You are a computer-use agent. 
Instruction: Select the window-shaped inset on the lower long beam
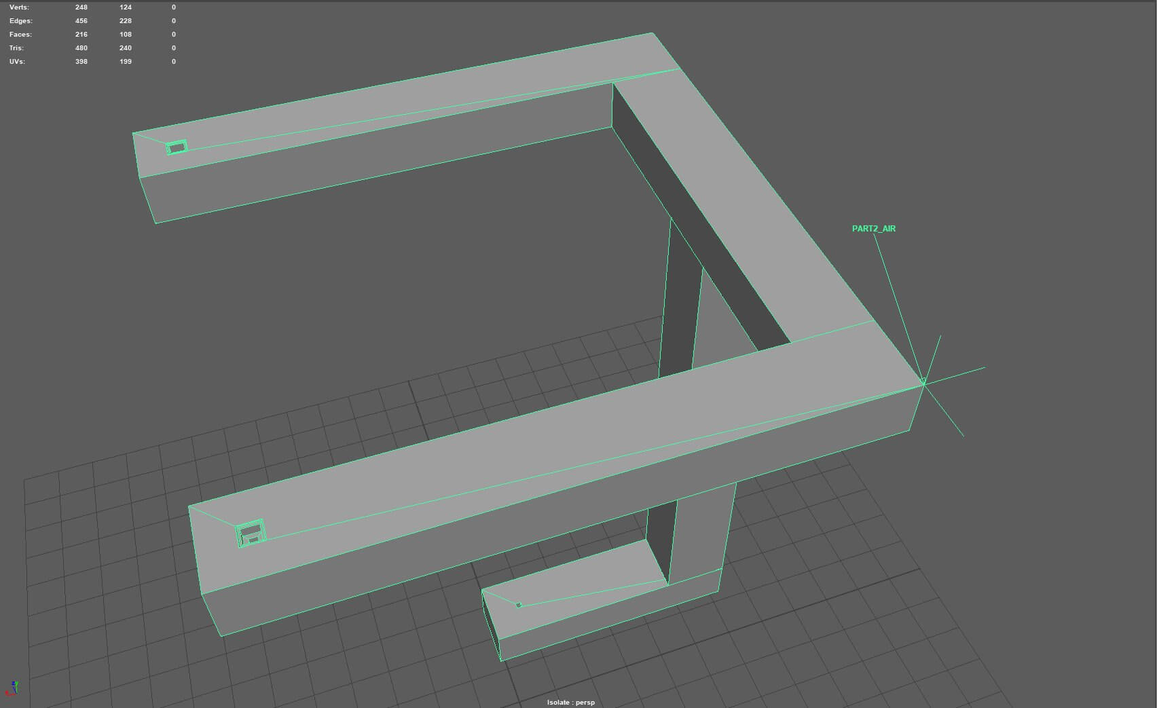[x=251, y=533]
